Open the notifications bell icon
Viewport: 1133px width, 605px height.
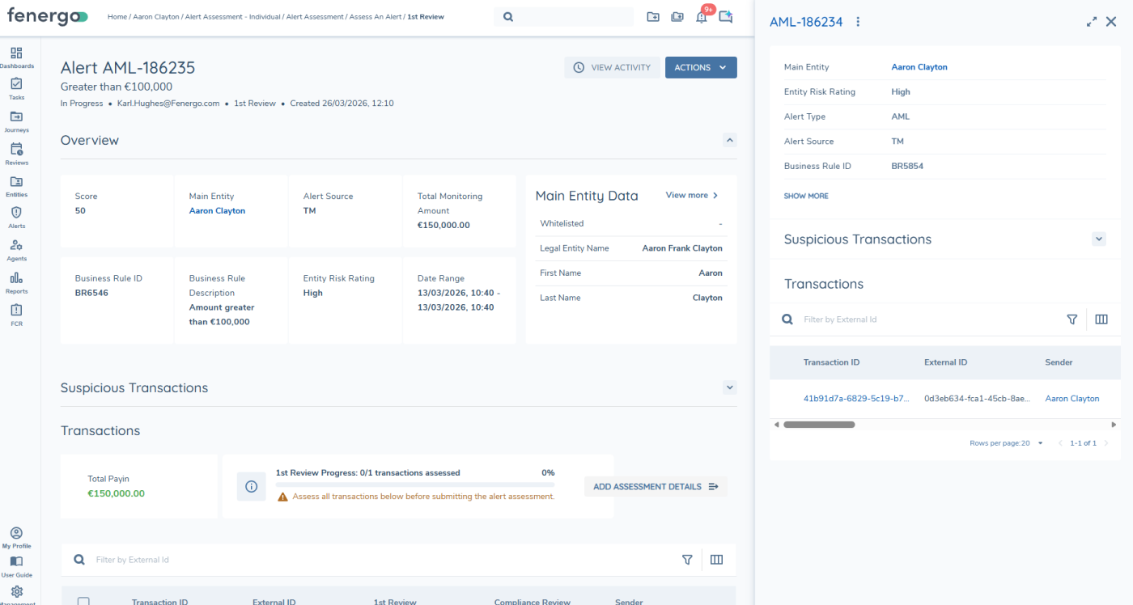pyautogui.click(x=701, y=17)
